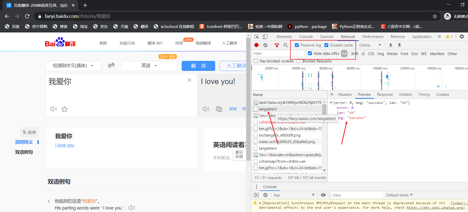The image size is (468, 212).
Task: Bookmark this page with star icon
Action: coord(435,16)
